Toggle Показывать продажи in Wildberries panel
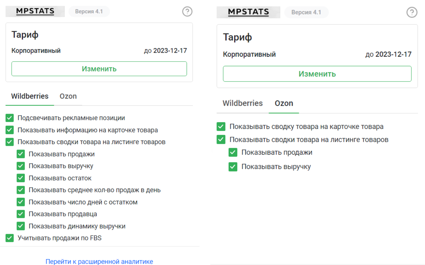The image size is (425, 265). pos(21,154)
